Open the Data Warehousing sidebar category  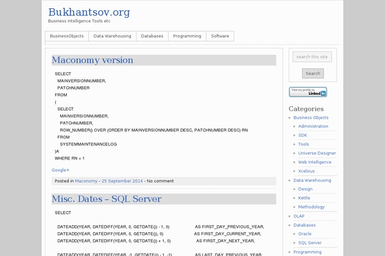click(x=312, y=180)
